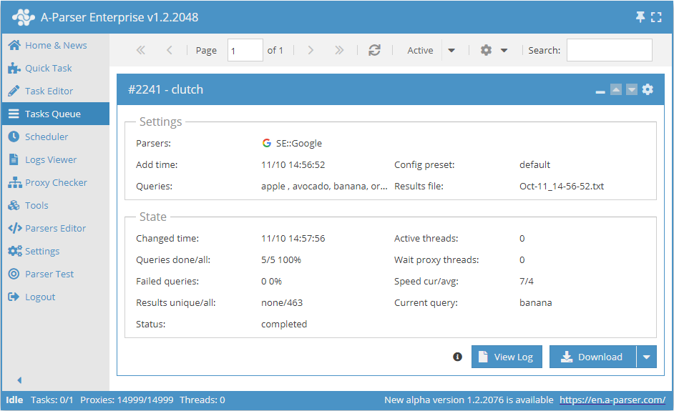Pin the window using the pin icon
The width and height of the screenshot is (674, 411).
(640, 17)
